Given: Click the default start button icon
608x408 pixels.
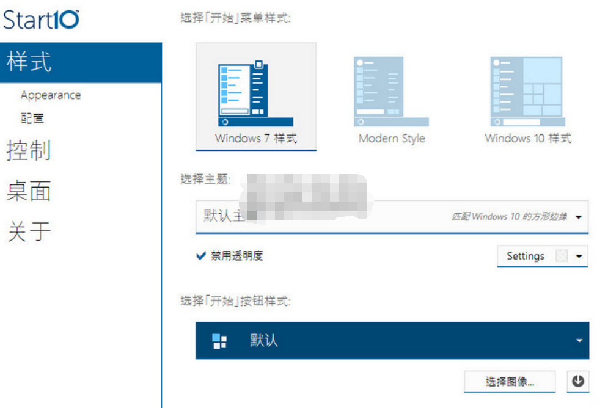Looking at the screenshot, I should tap(219, 341).
